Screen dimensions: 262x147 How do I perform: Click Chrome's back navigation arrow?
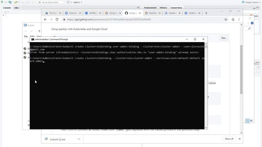45,20
